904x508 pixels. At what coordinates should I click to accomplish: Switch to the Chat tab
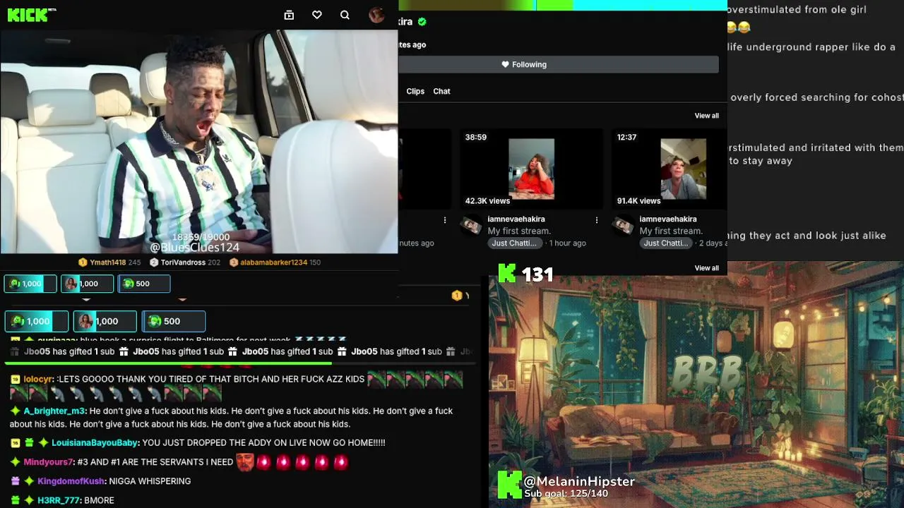(x=441, y=92)
